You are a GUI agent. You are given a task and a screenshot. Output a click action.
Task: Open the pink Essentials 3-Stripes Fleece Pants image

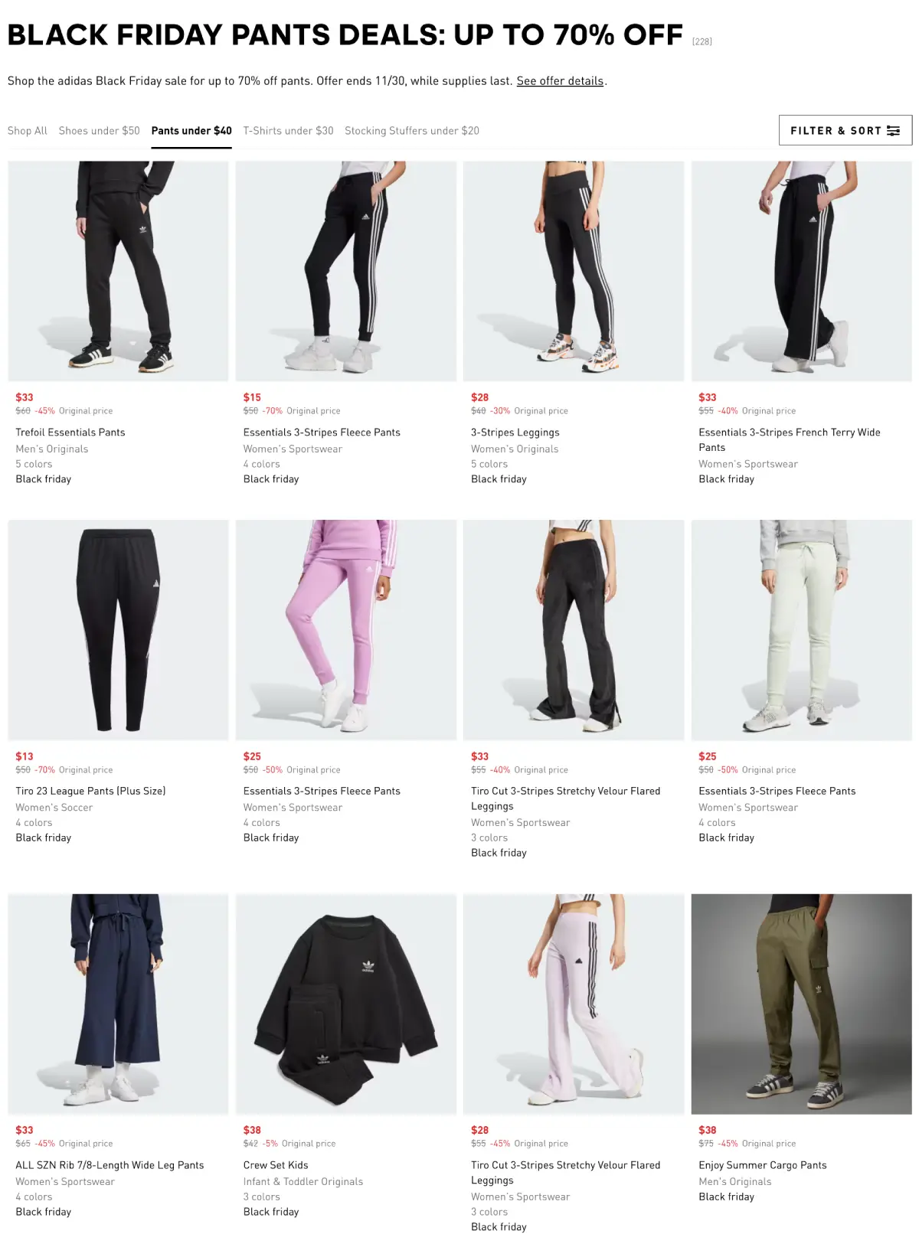pos(346,630)
